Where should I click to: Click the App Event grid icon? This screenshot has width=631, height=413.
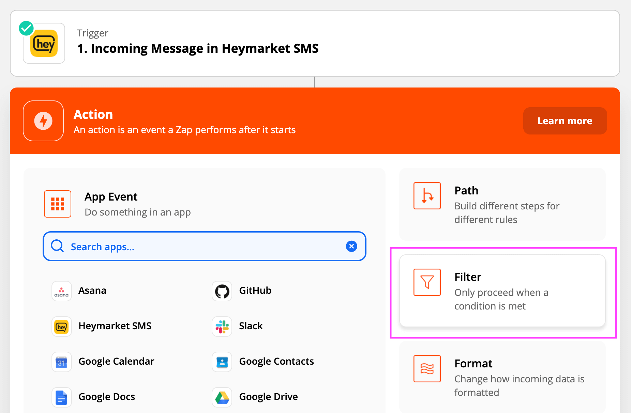coord(58,204)
